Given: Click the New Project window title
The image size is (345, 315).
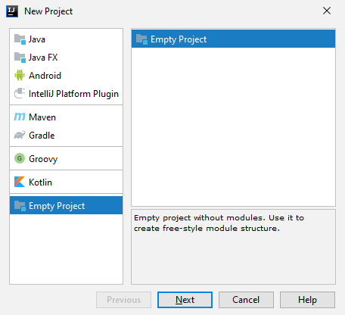Looking at the screenshot, I should coord(48,11).
